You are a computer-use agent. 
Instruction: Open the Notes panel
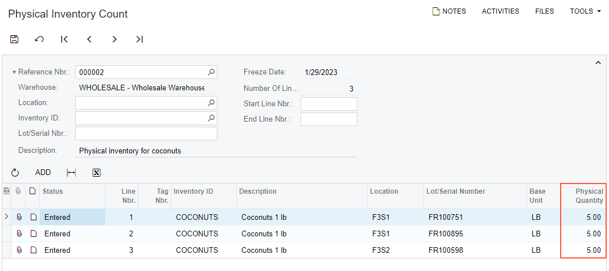pos(449,11)
